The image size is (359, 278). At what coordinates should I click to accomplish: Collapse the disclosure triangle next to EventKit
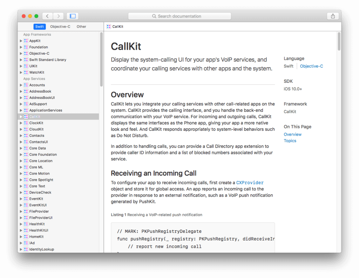[21, 198]
